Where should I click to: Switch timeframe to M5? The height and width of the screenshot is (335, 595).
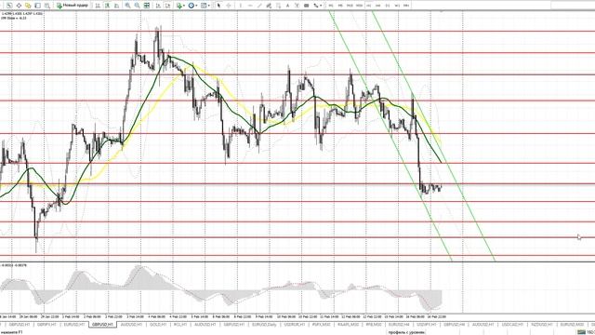(340, 6)
